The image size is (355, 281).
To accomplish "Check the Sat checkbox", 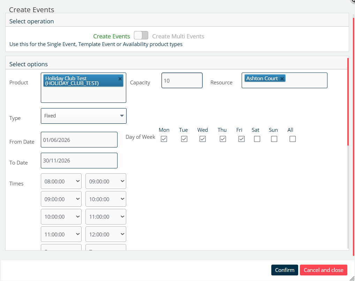I will pos(257,139).
